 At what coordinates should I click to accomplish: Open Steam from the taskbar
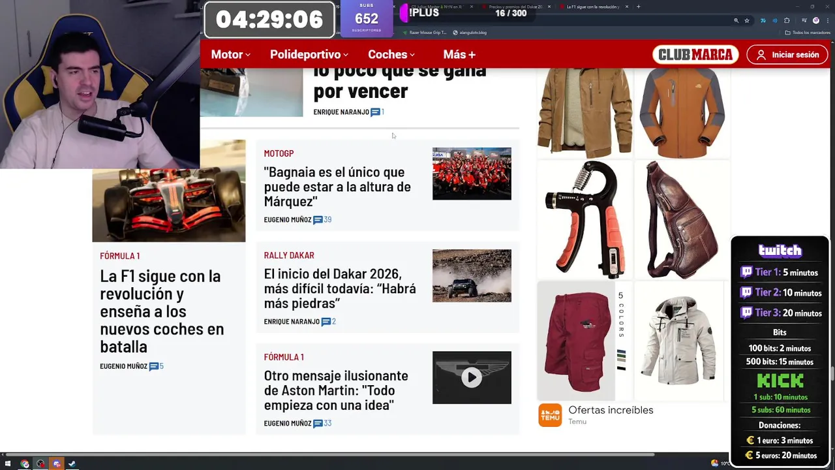point(72,464)
